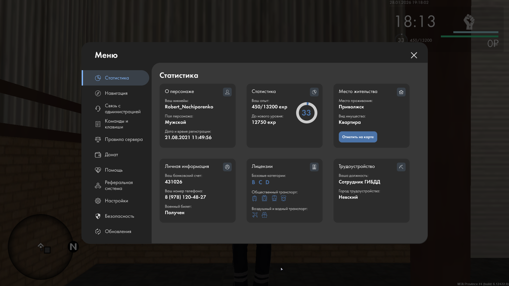
Task: Close the Меню window with X
Action: (x=414, y=55)
